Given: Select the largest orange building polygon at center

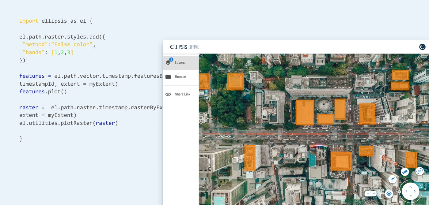Looking at the screenshot, I should 341,161.
